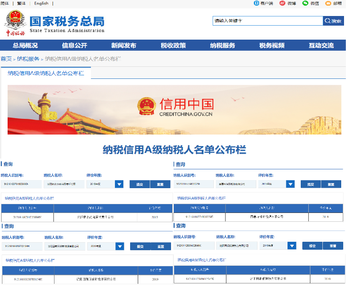Switch to the 纳税信用A级纳税人名单公布栏 tab

pos(46,73)
